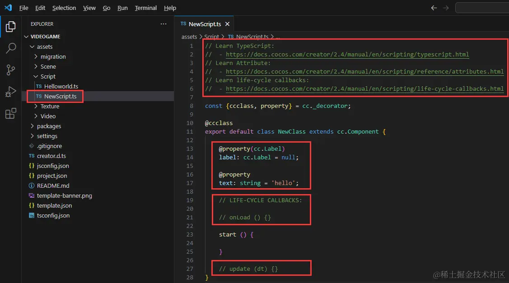Open the Run menu
This screenshot has height=283, width=509.
(122, 8)
